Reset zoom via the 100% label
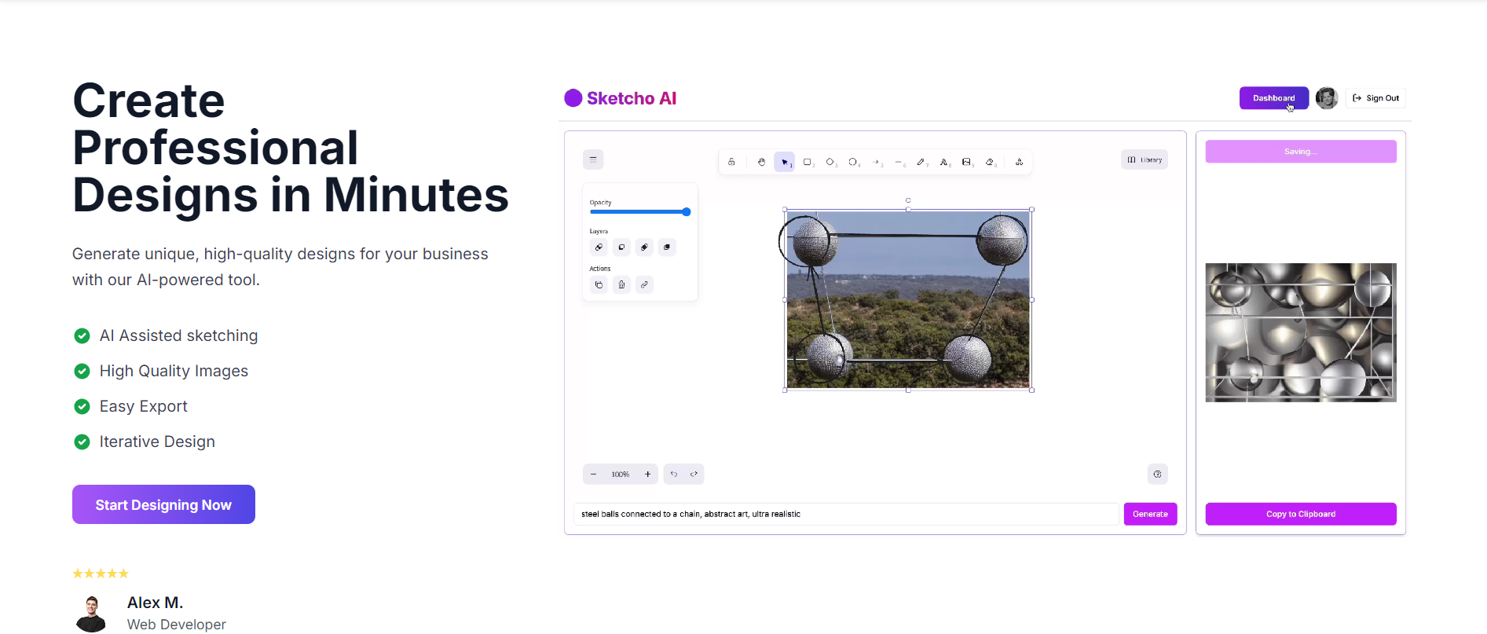This screenshot has height=634, width=1487. 621,475
